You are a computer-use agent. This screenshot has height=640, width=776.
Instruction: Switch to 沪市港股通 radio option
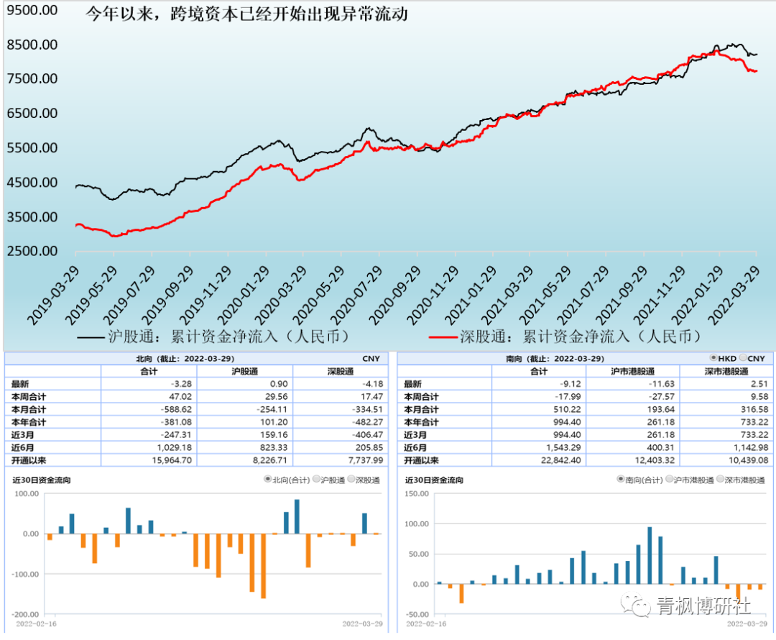670,480
